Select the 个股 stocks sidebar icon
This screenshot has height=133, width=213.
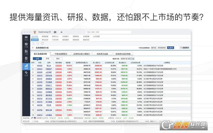pyautogui.click(x=26, y=52)
